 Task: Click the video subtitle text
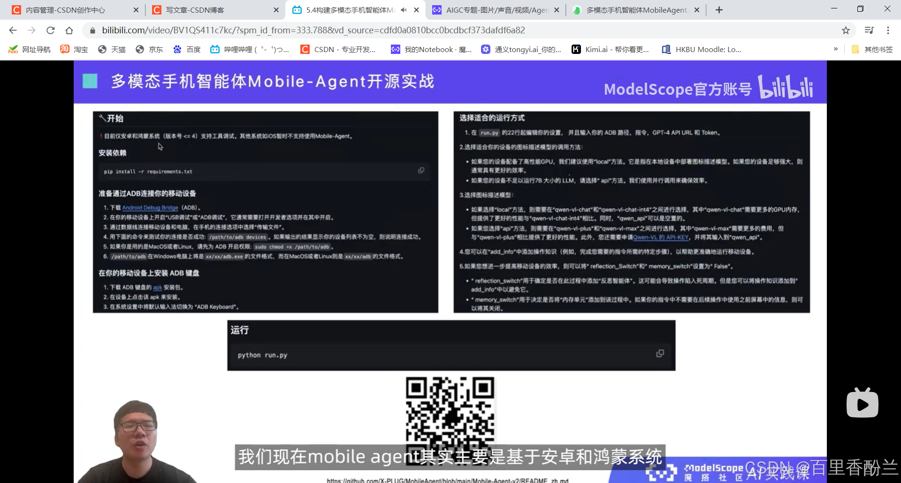[450, 457]
